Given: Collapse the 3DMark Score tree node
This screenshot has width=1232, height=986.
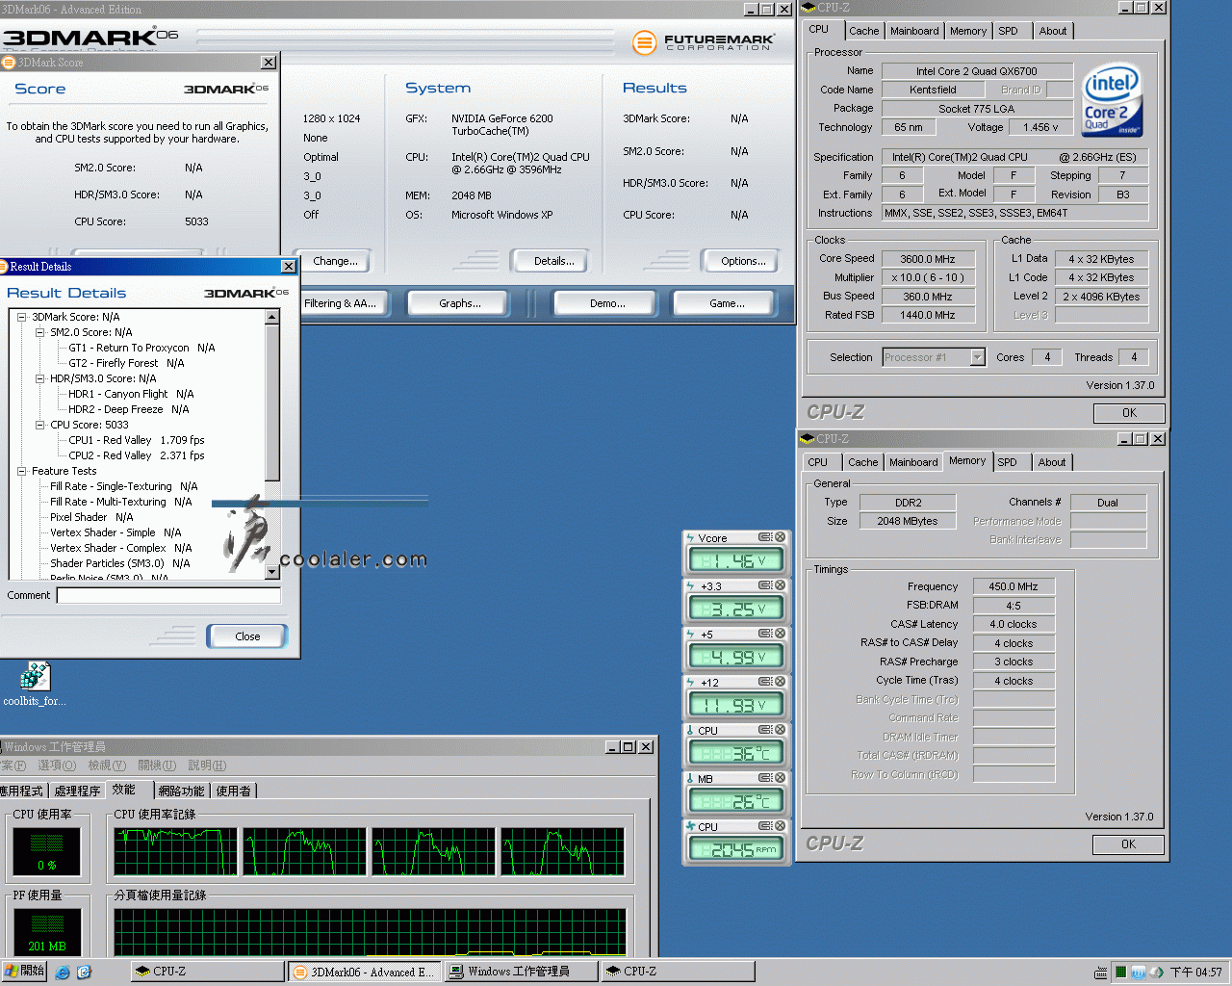Looking at the screenshot, I should click(x=21, y=317).
